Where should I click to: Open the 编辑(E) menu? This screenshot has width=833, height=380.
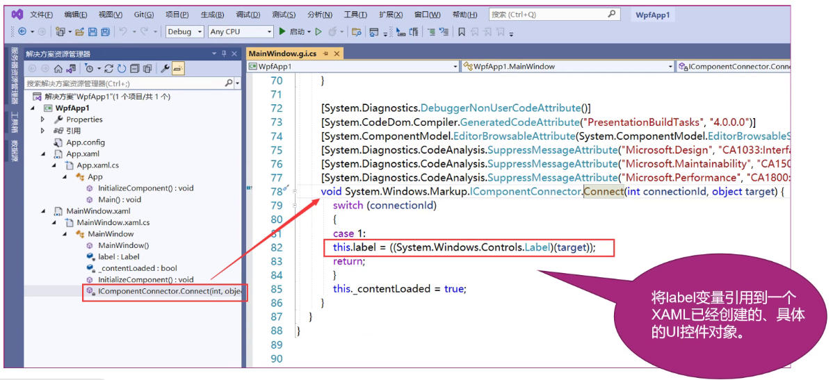[x=75, y=15]
